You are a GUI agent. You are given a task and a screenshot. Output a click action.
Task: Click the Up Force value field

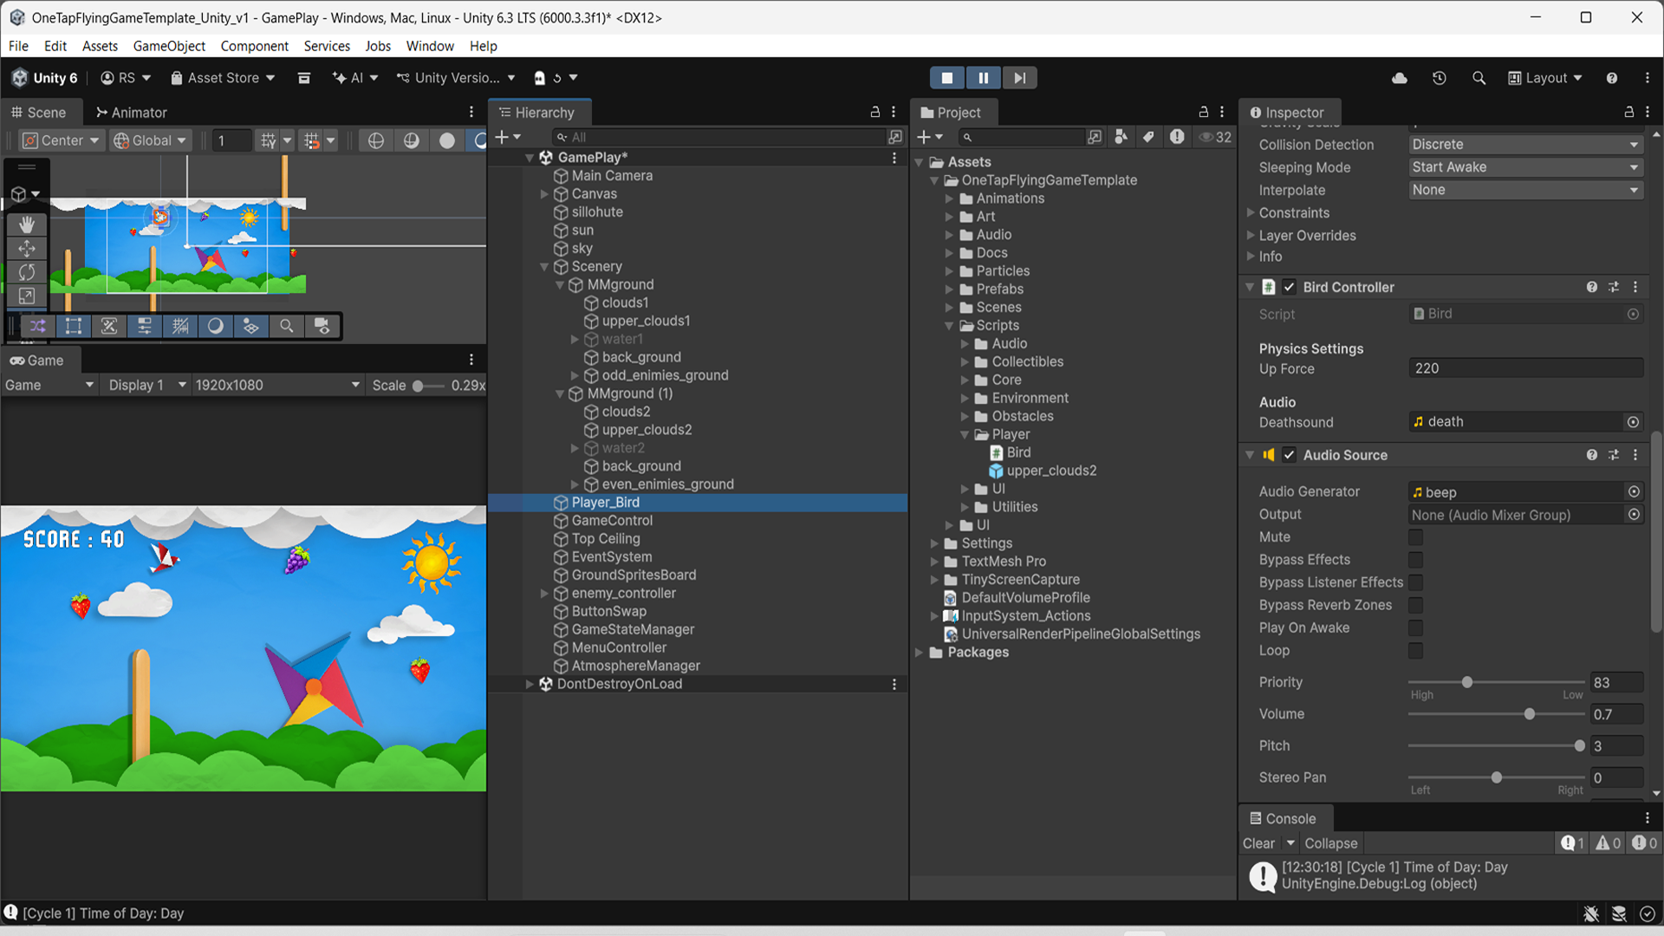point(1525,368)
